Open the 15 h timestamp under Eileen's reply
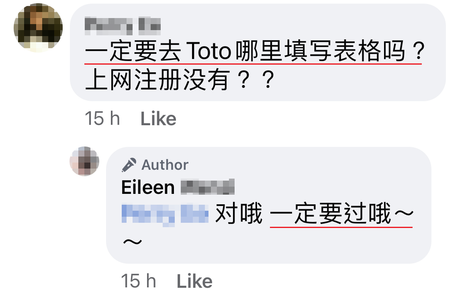This screenshot has width=470, height=293. [139, 281]
